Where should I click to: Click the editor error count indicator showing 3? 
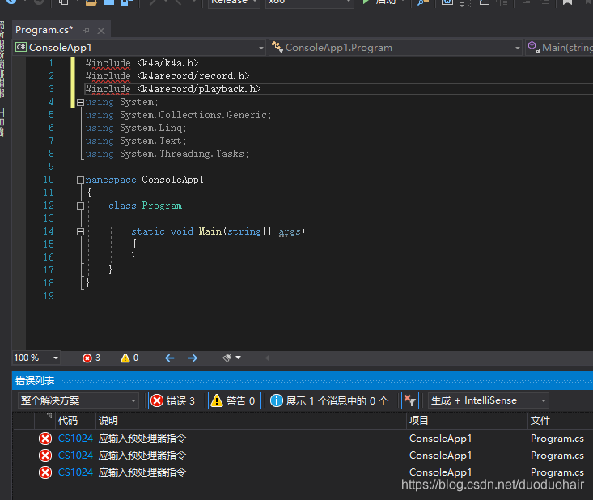coord(91,358)
